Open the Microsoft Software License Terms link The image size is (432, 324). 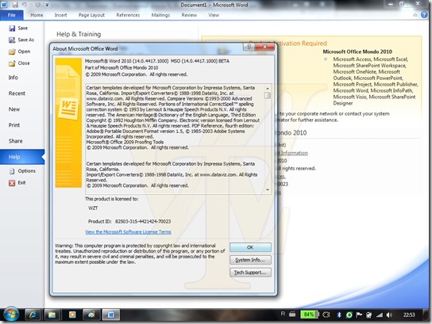click(x=128, y=232)
